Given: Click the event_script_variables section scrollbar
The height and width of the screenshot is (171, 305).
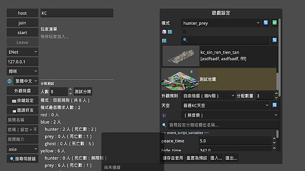Looking at the screenshot, I should 277,134.
